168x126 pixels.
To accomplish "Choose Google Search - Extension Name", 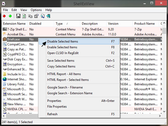I will pos(79,93).
